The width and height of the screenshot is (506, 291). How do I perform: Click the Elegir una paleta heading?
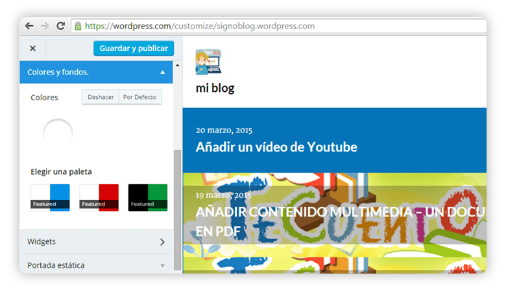61,172
